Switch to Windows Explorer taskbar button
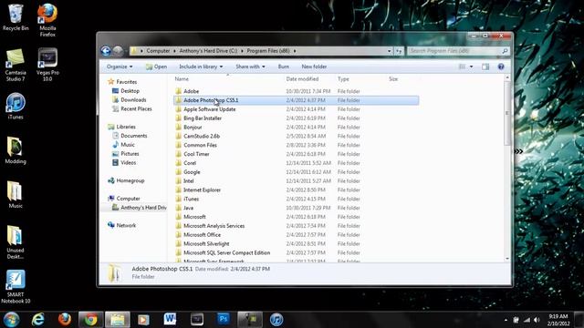 pos(118,320)
